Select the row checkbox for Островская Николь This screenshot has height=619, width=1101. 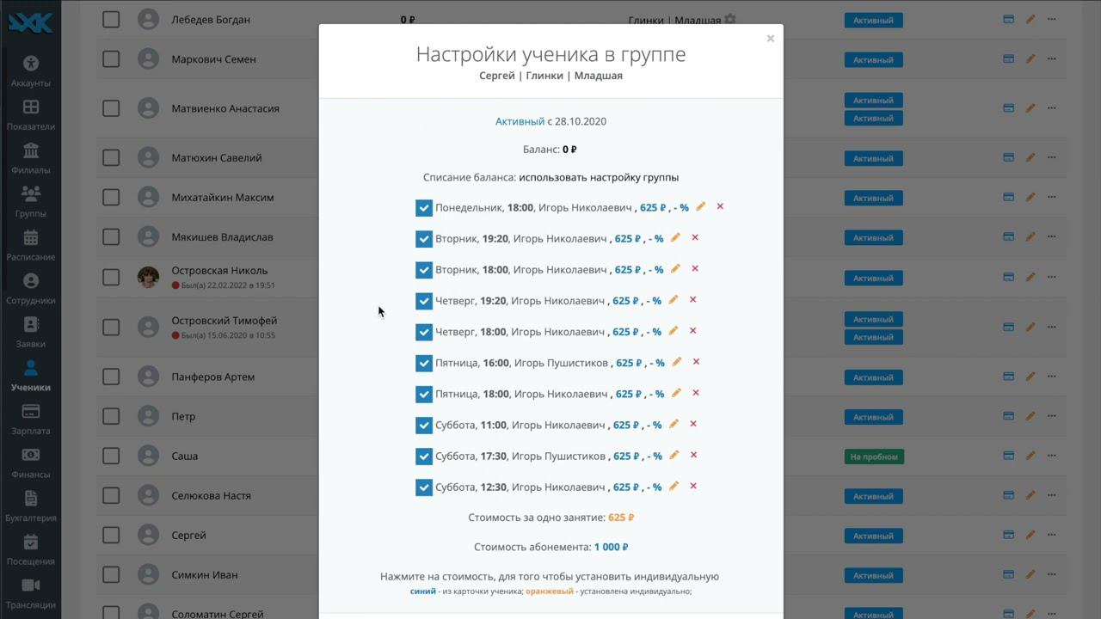coord(111,277)
